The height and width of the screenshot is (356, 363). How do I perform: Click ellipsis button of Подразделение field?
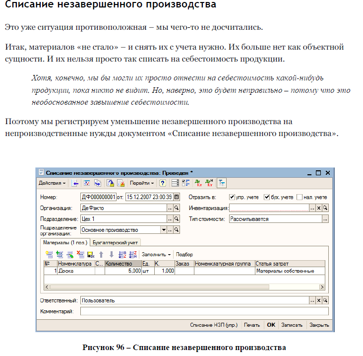[170, 219]
